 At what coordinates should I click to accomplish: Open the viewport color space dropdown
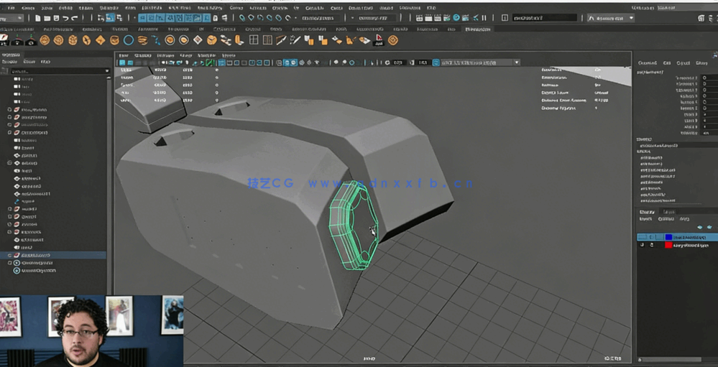478,62
